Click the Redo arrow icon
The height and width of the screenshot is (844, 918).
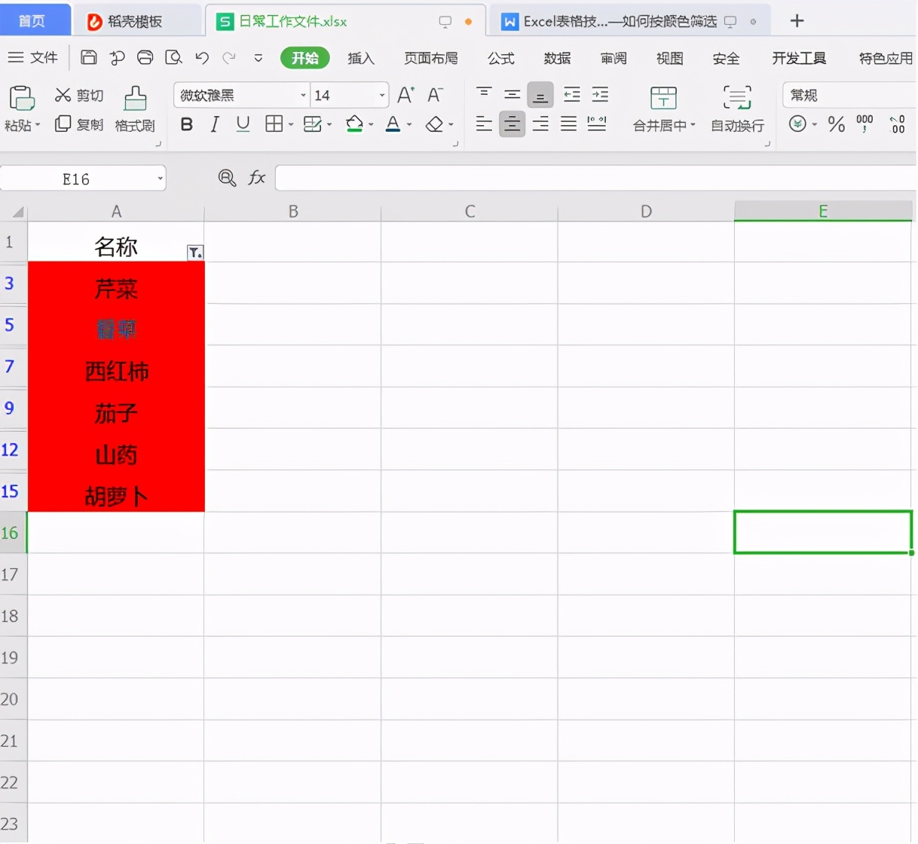(229, 57)
